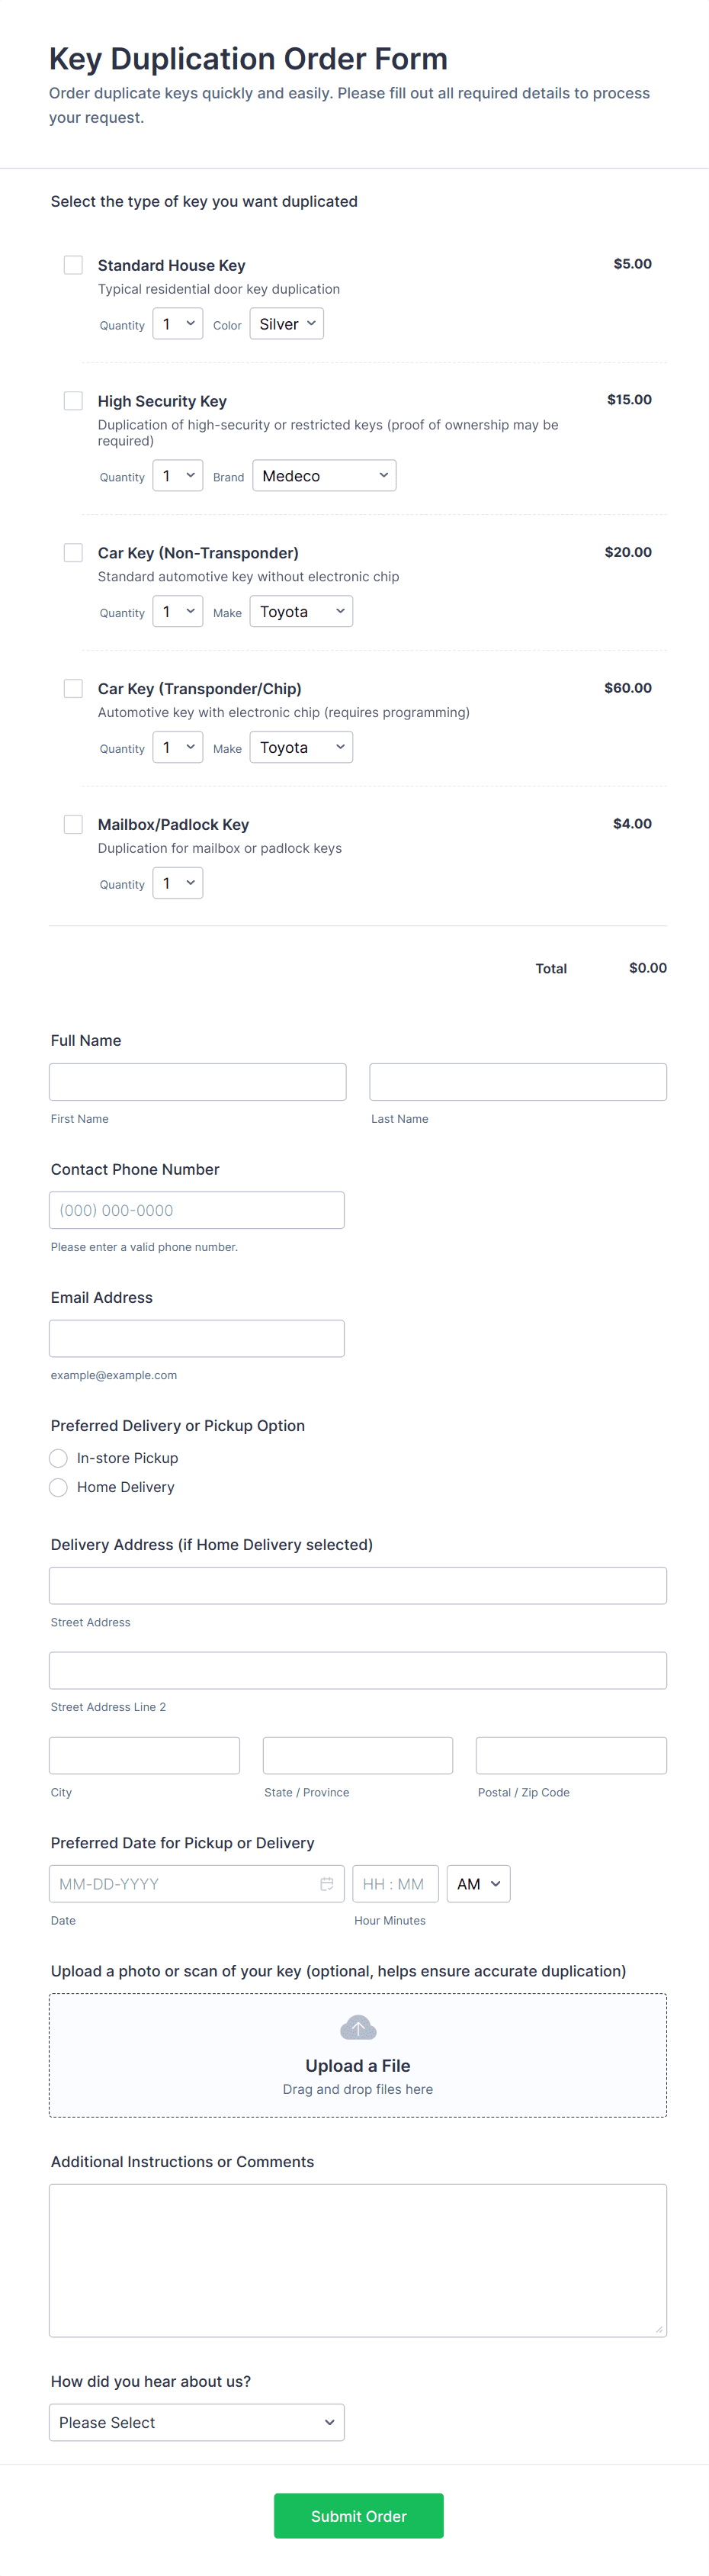Screen dimensions: 709x2576
Task: Expand the Medeco brand dropdown
Action: pyautogui.click(x=324, y=476)
